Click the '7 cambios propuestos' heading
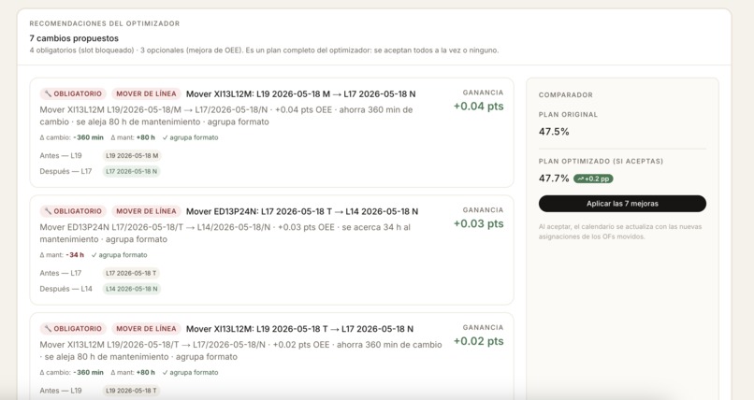 point(74,38)
